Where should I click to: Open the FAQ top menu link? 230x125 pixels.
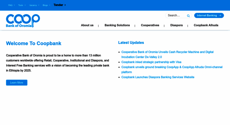[10, 5]
